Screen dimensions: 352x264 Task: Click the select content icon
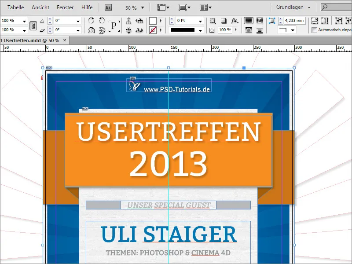click(x=128, y=30)
